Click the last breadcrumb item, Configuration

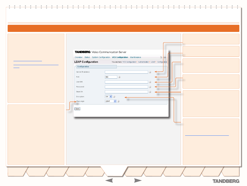162,62
